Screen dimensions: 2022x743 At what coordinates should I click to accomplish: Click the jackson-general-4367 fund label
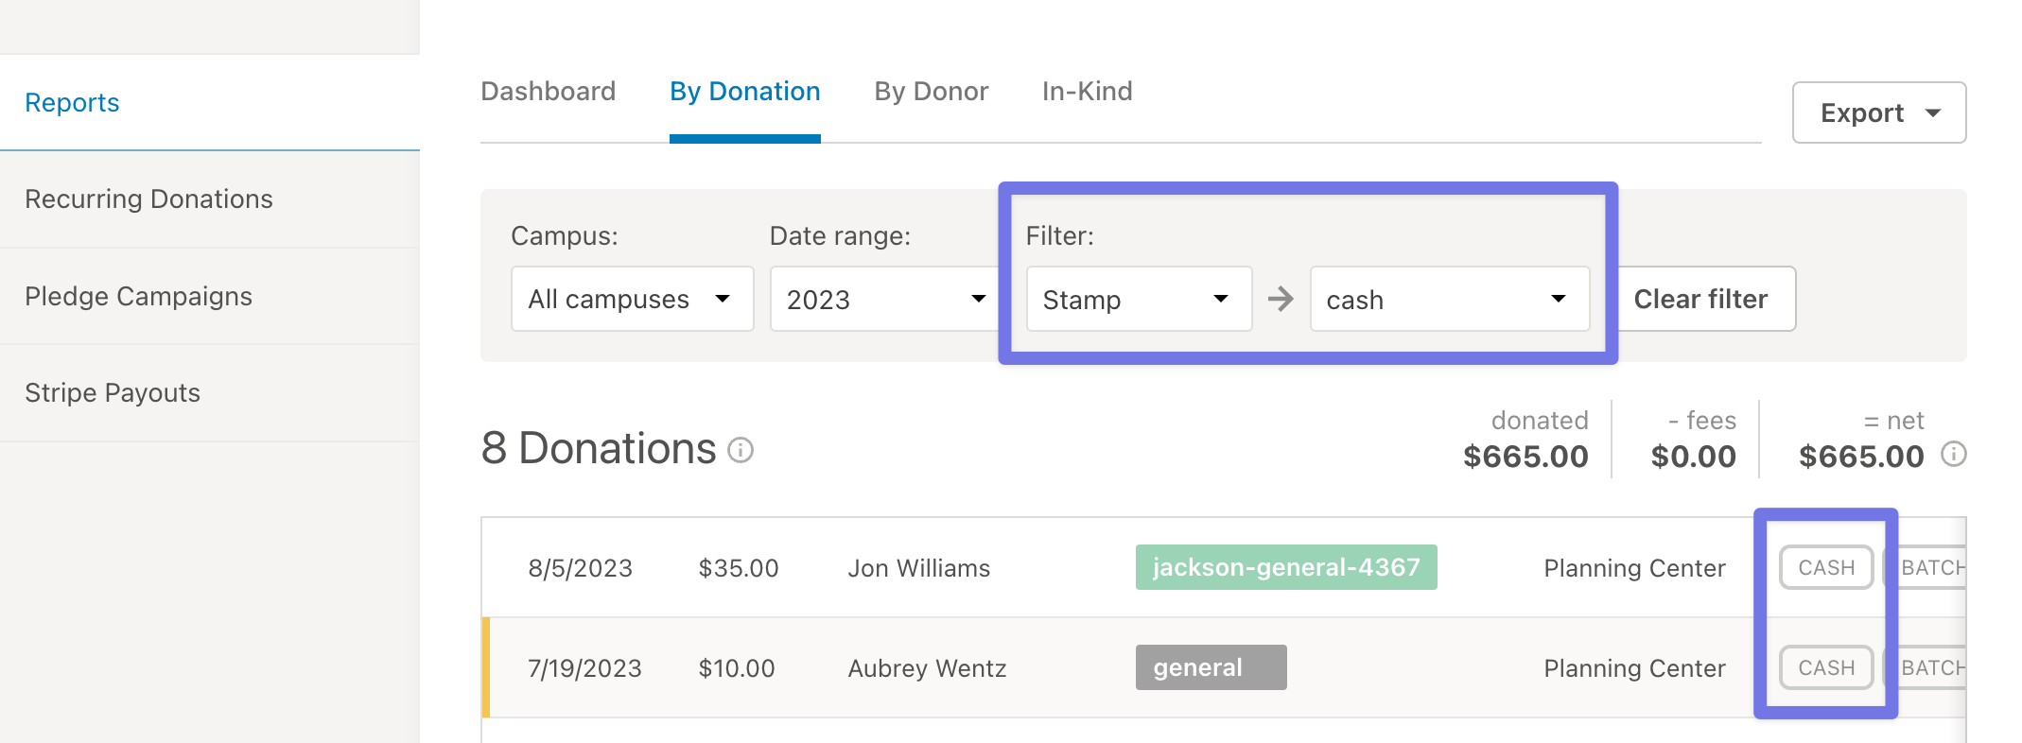click(x=1286, y=567)
